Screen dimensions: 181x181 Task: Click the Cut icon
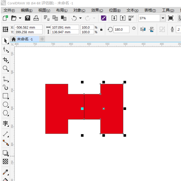[x=47, y=18]
